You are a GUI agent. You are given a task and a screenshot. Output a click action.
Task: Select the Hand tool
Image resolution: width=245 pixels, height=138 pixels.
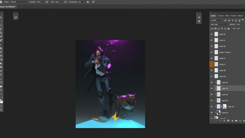coord(1,86)
